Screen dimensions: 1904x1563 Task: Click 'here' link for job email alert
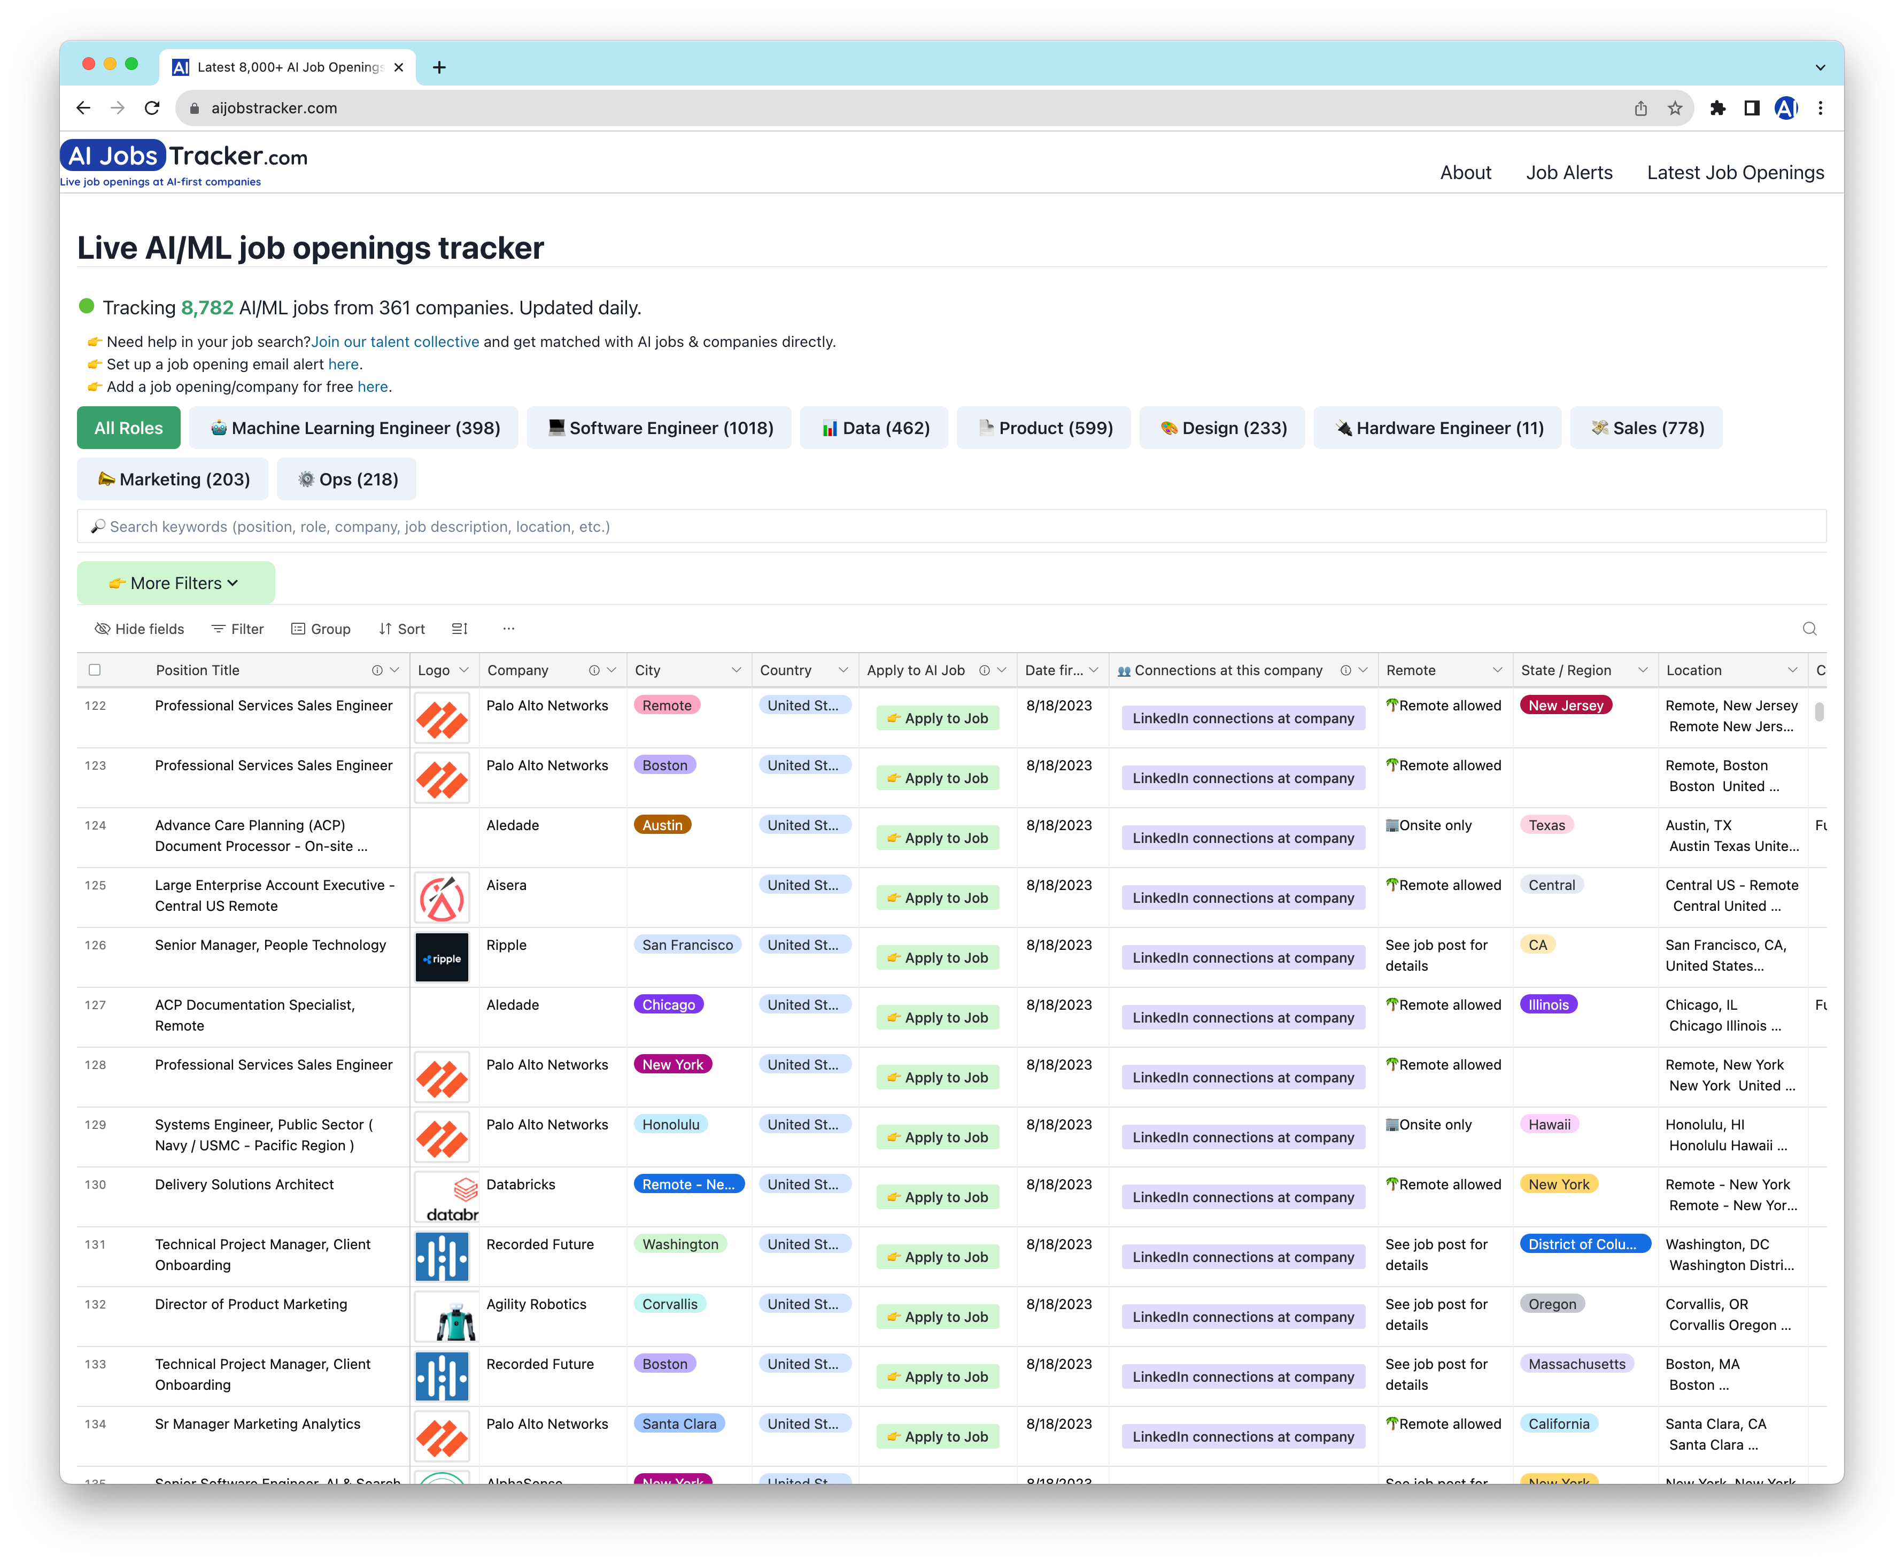coord(343,363)
